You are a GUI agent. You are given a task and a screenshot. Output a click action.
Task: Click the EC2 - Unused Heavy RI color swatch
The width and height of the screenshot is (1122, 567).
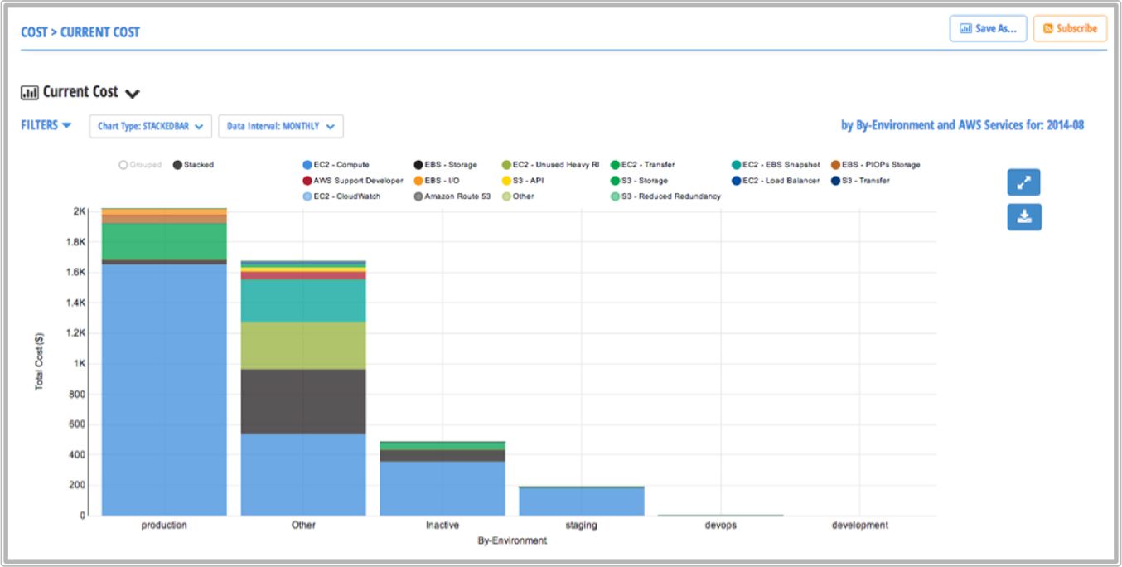[506, 165]
